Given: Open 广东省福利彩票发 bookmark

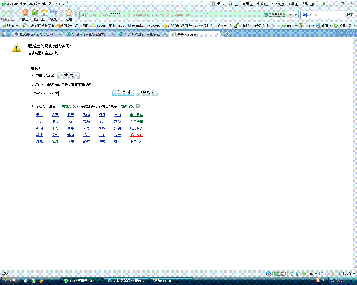Looking at the screenshot, I should [x=39, y=26].
